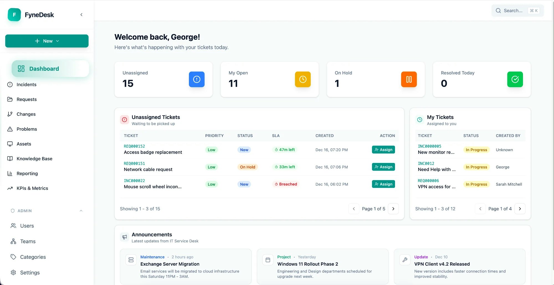Open the Knowledge Base

34,159
